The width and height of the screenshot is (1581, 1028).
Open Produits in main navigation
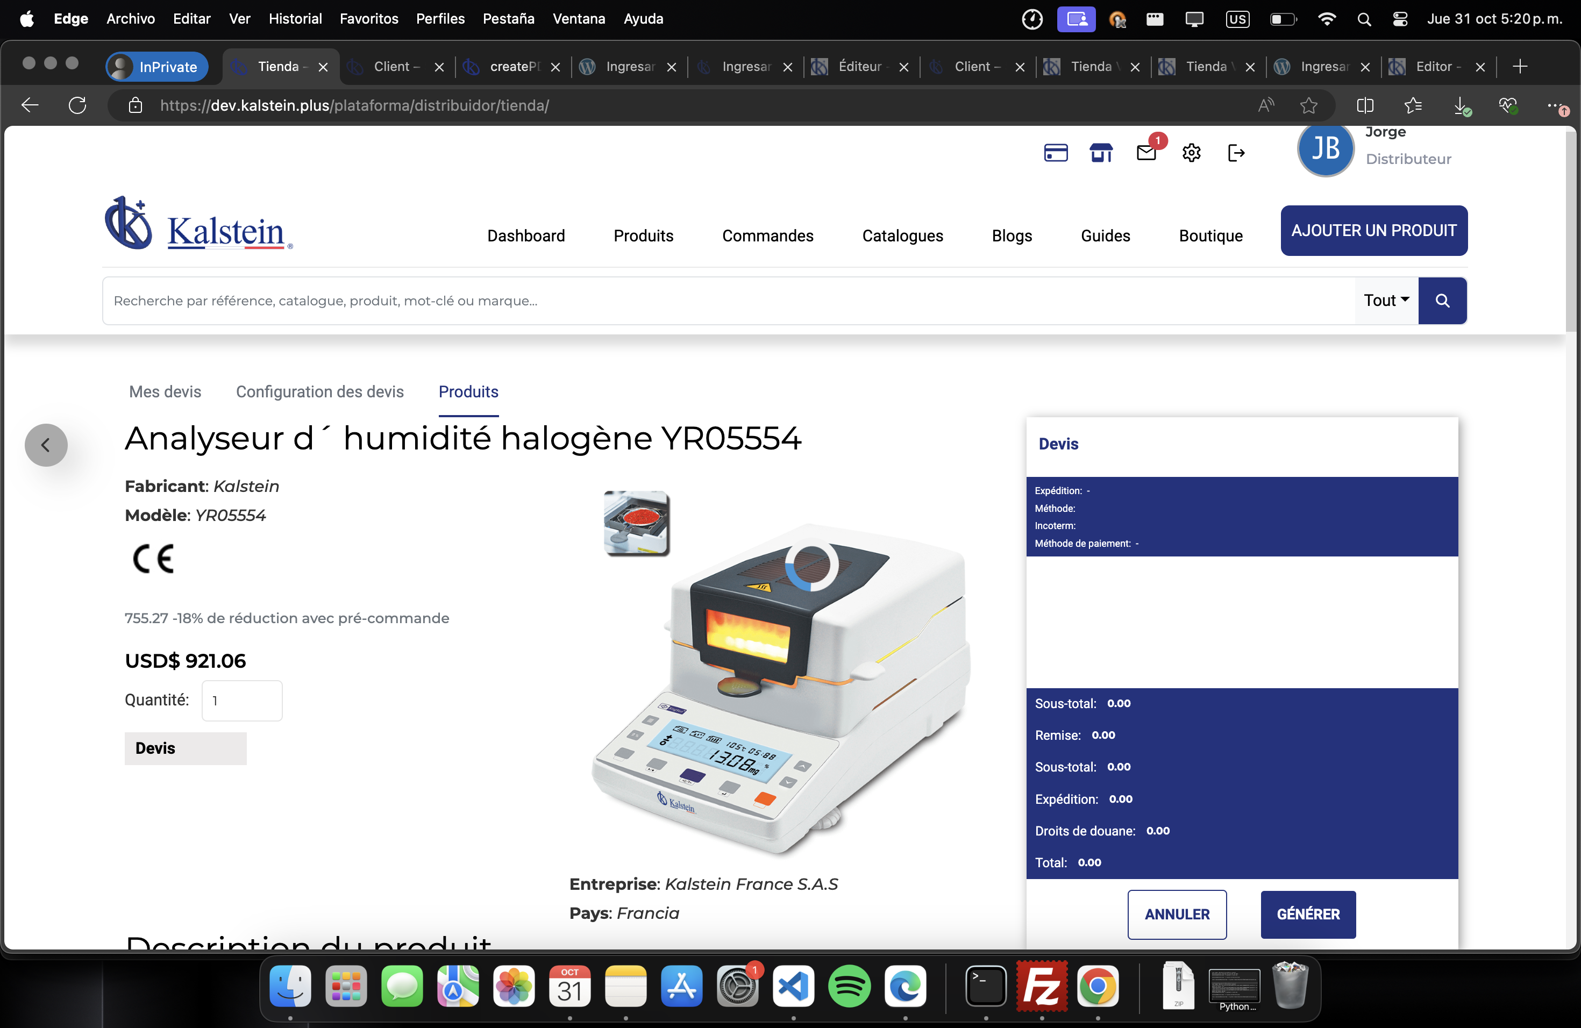(x=643, y=235)
